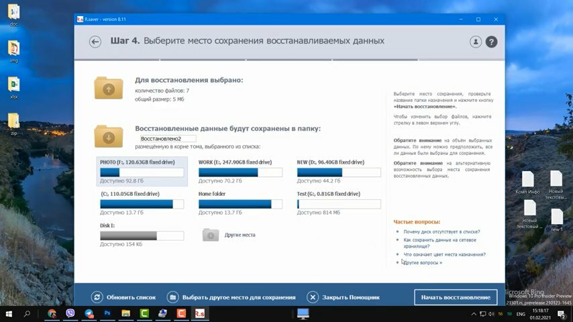
Task: Open link Как сохранить данные на сетевое хранилище?
Action: pos(439,243)
